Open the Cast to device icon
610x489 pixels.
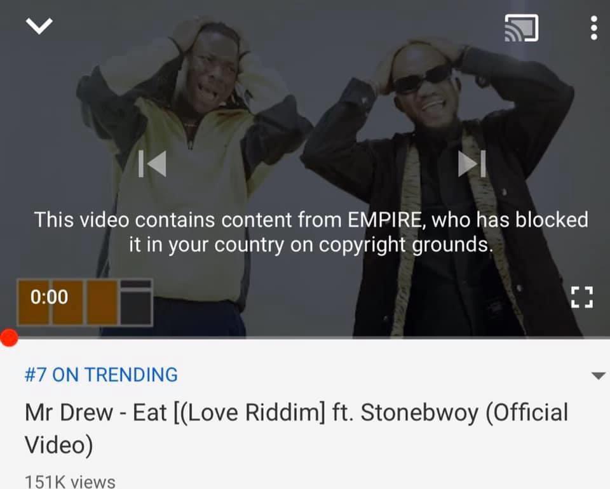[521, 27]
